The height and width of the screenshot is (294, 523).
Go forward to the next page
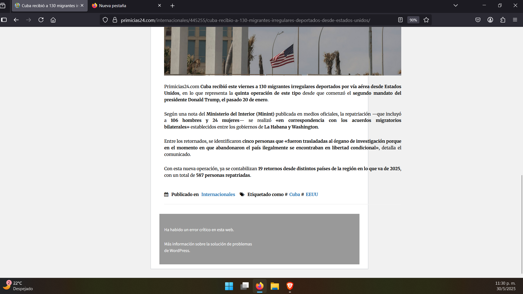pos(29,20)
